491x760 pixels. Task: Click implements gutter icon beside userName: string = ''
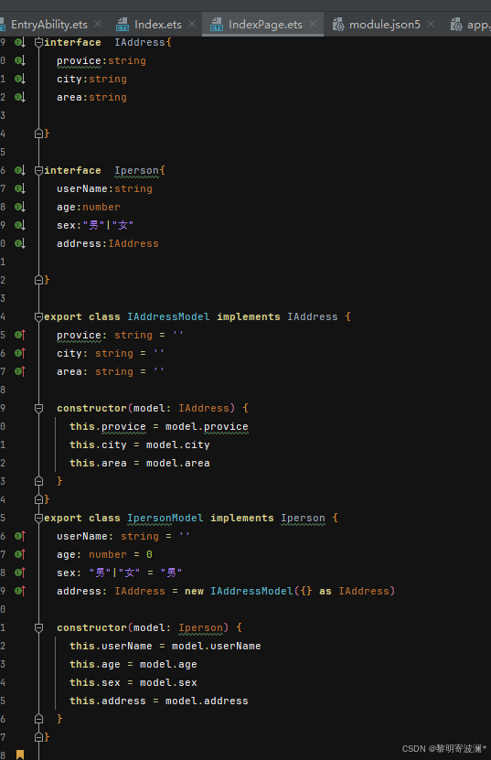[x=20, y=536]
